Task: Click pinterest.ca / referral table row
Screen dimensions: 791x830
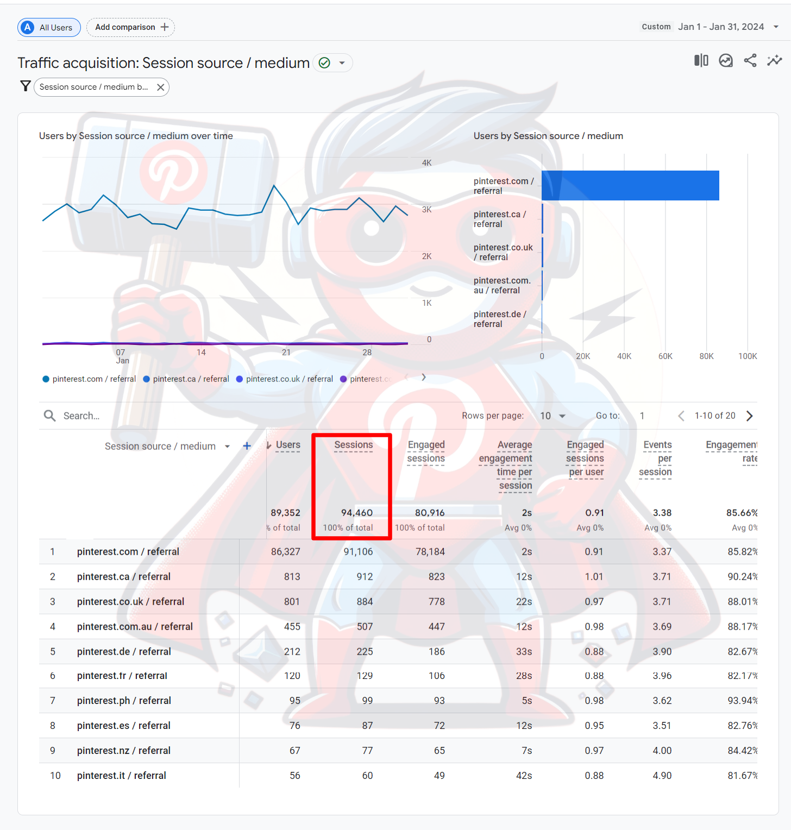Action: (398, 577)
